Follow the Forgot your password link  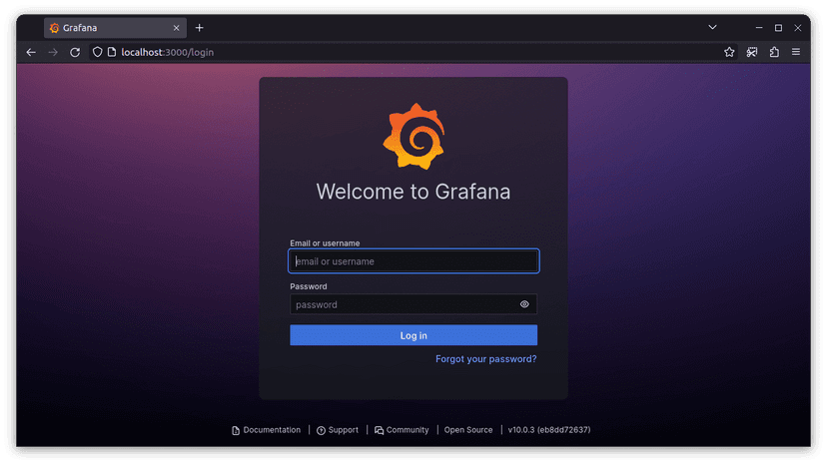[x=485, y=359]
